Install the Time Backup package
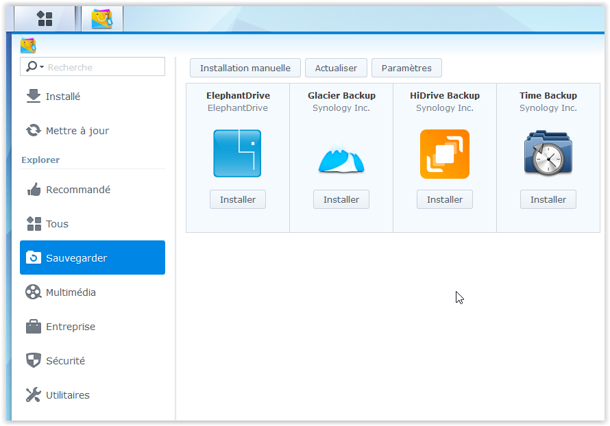The width and height of the screenshot is (610, 426). coord(548,200)
